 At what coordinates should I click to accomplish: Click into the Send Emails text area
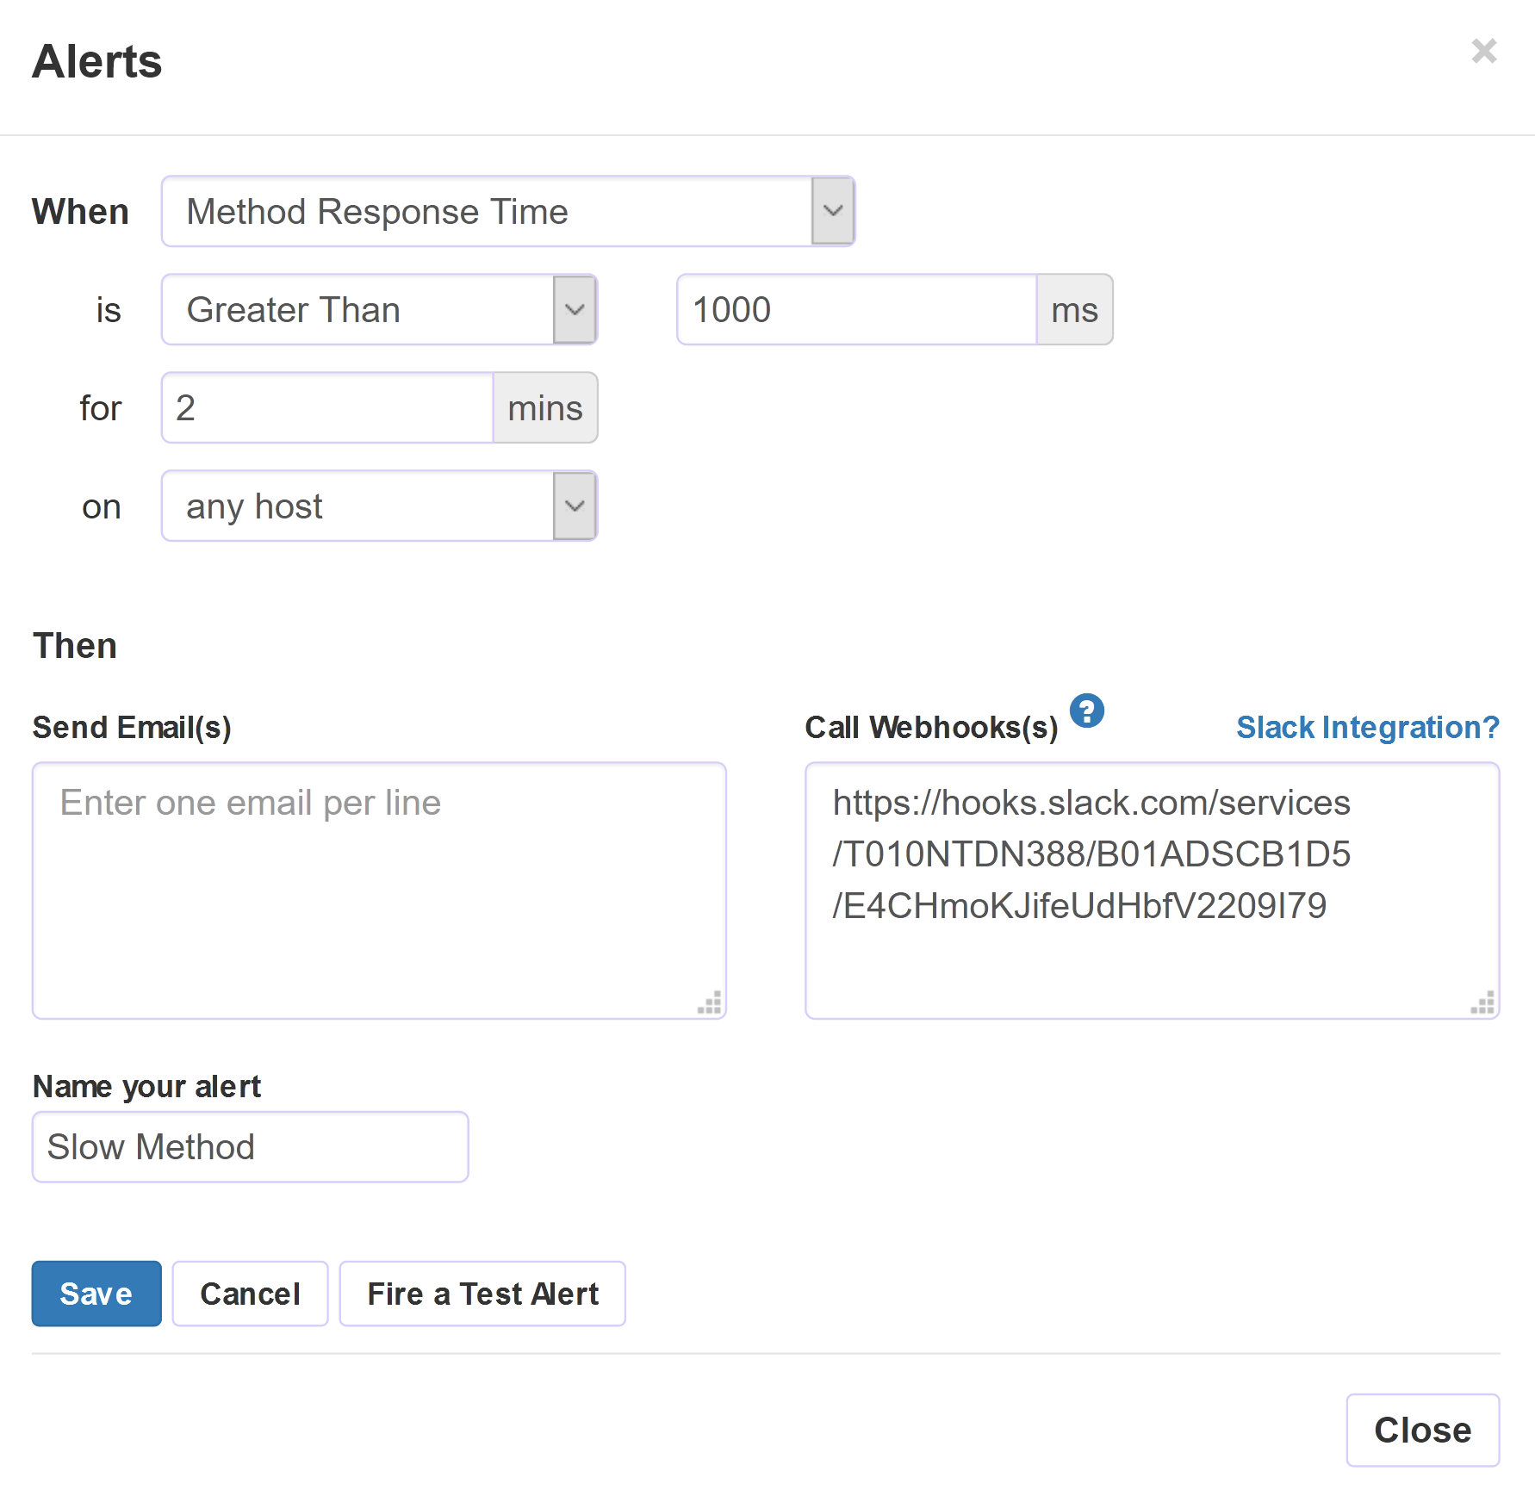pos(379,891)
